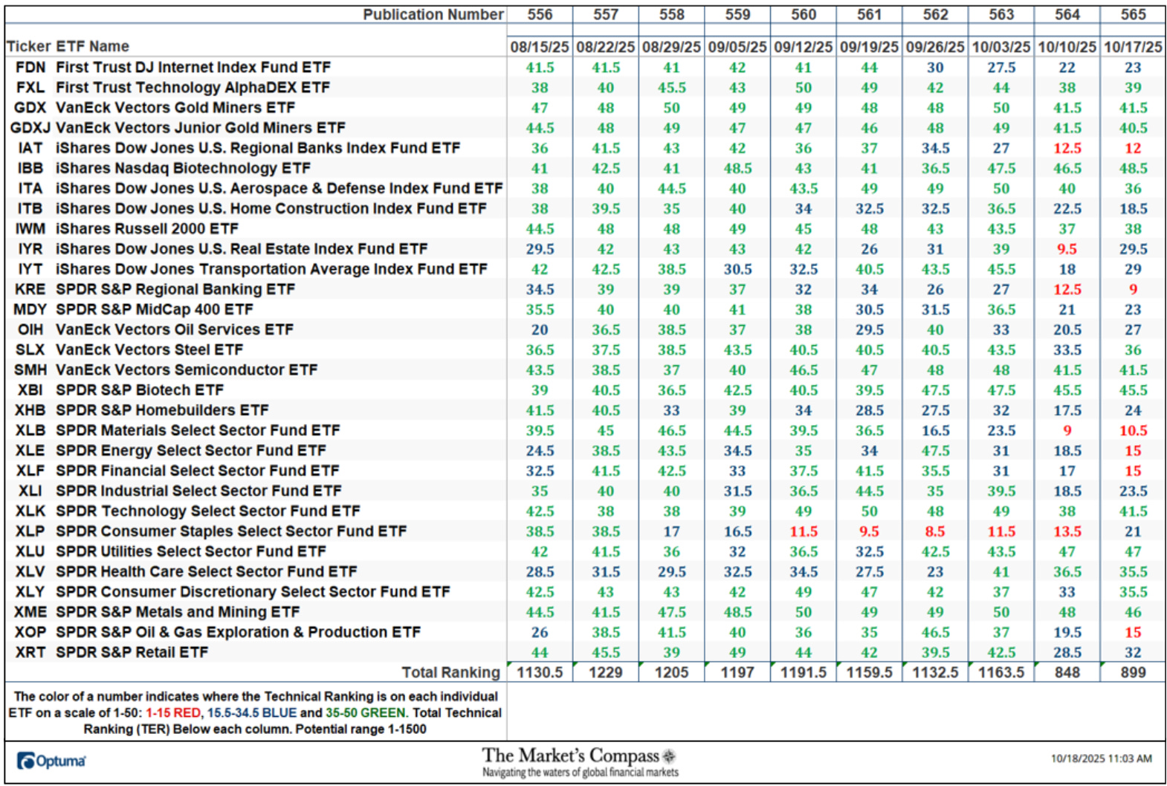Image resolution: width=1167 pixels, height=786 pixels.
Task: Select SPDR Materials Select Sector Fund ETF name
Action: click(198, 430)
